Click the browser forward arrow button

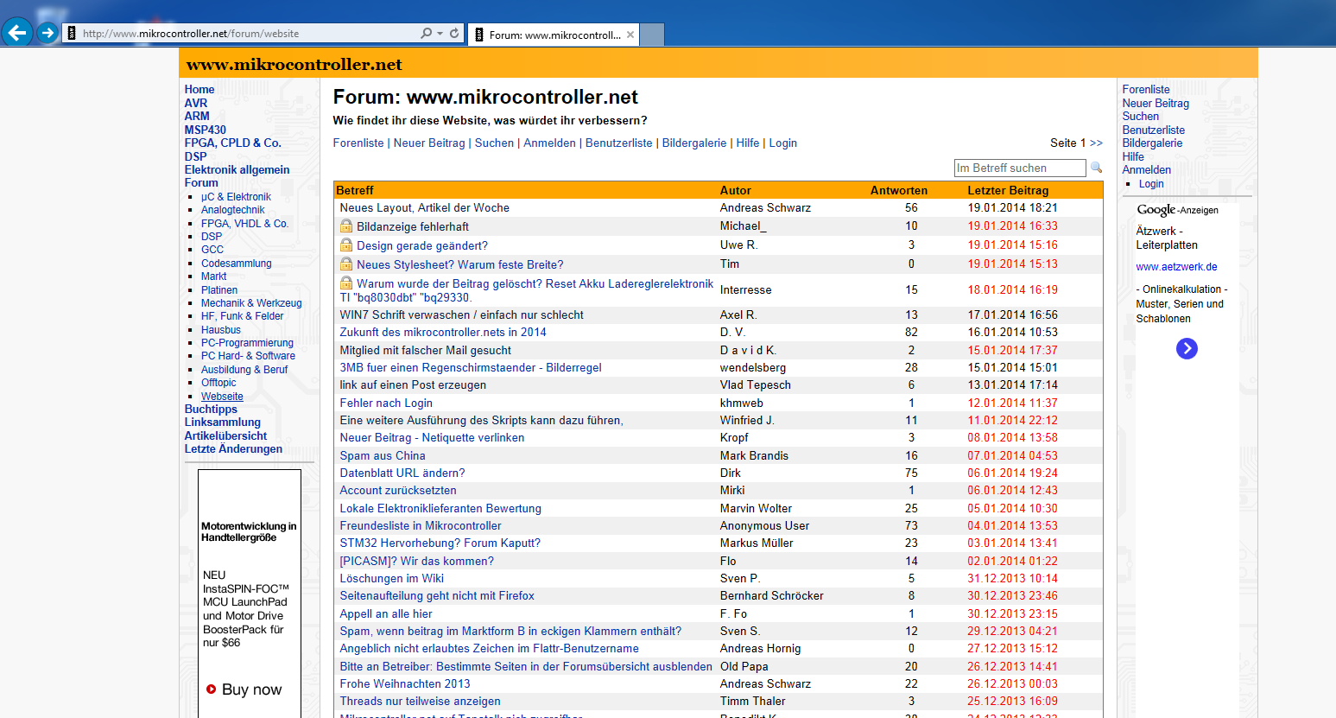[x=47, y=33]
